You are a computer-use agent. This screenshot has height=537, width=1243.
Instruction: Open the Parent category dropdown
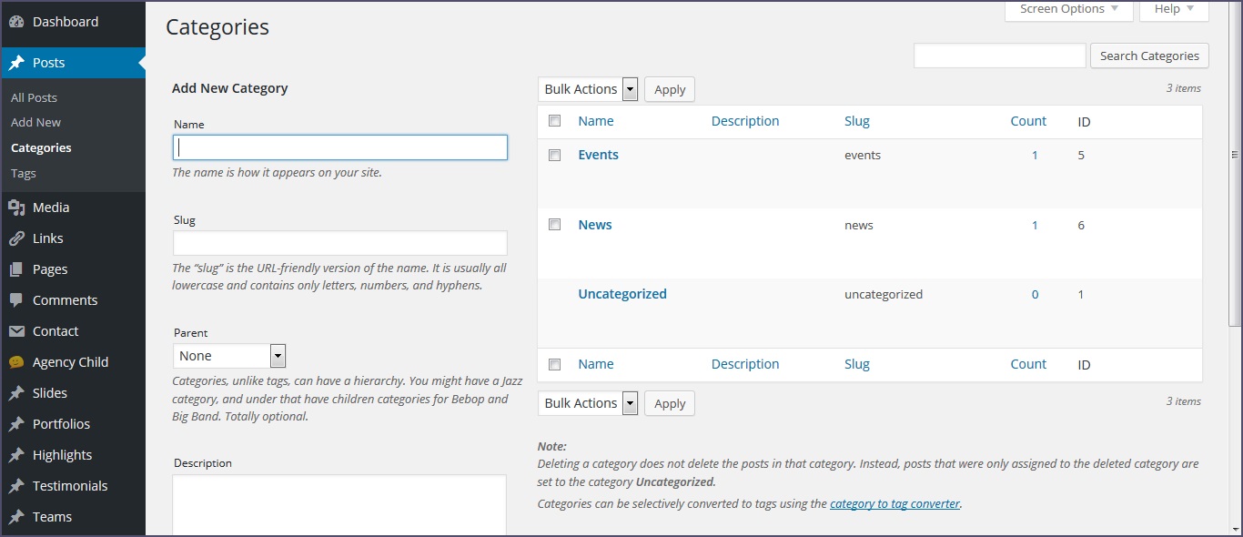point(229,356)
